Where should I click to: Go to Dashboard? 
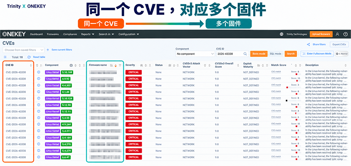tap(36, 34)
